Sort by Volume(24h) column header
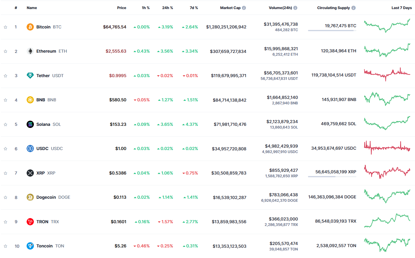Viewport: 415px width, 258px height. pyautogui.click(x=280, y=8)
